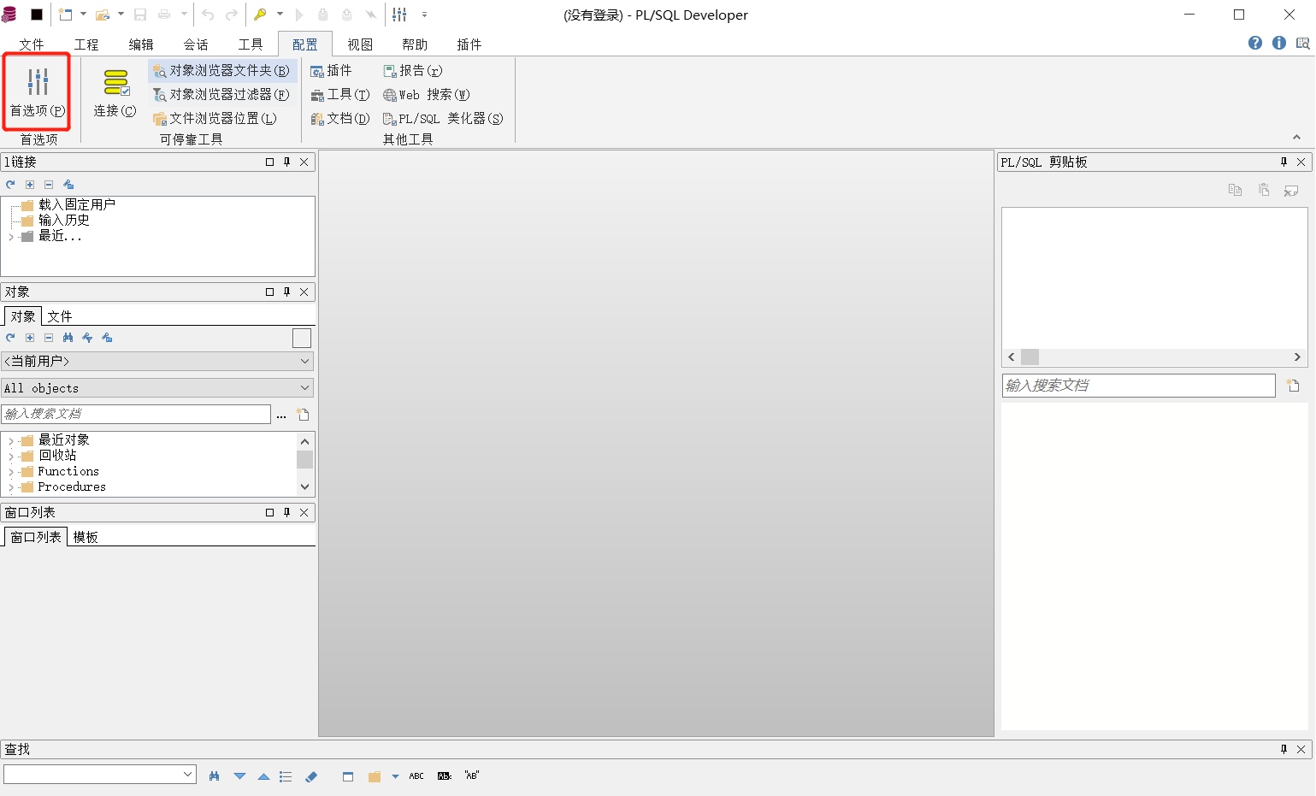The height and width of the screenshot is (796, 1316).
Task: Click the Commit icon in quick toolbar
Action: pos(323,15)
